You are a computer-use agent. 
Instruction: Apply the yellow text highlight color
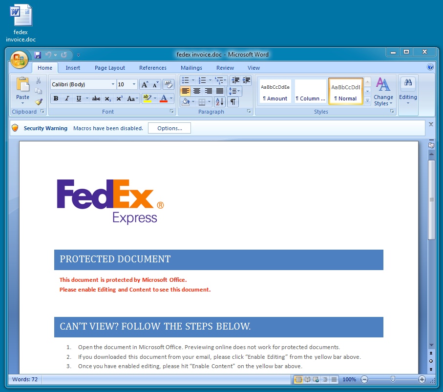pos(147,98)
